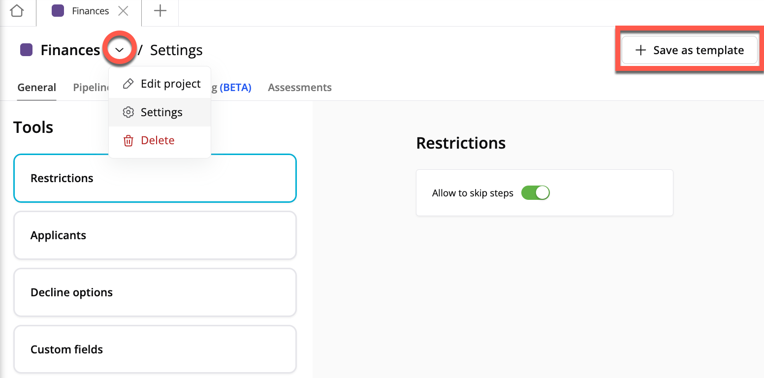Viewport: 764px width, 378px height.
Task: Open the Custom fields card
Action: [x=155, y=349]
